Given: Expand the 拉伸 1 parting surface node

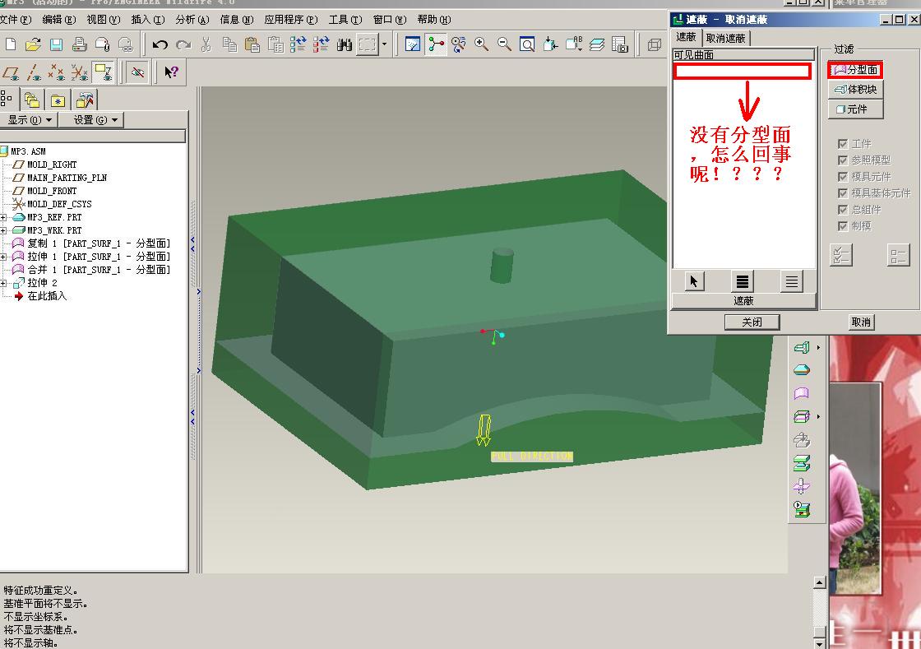Looking at the screenshot, I should tap(3, 257).
